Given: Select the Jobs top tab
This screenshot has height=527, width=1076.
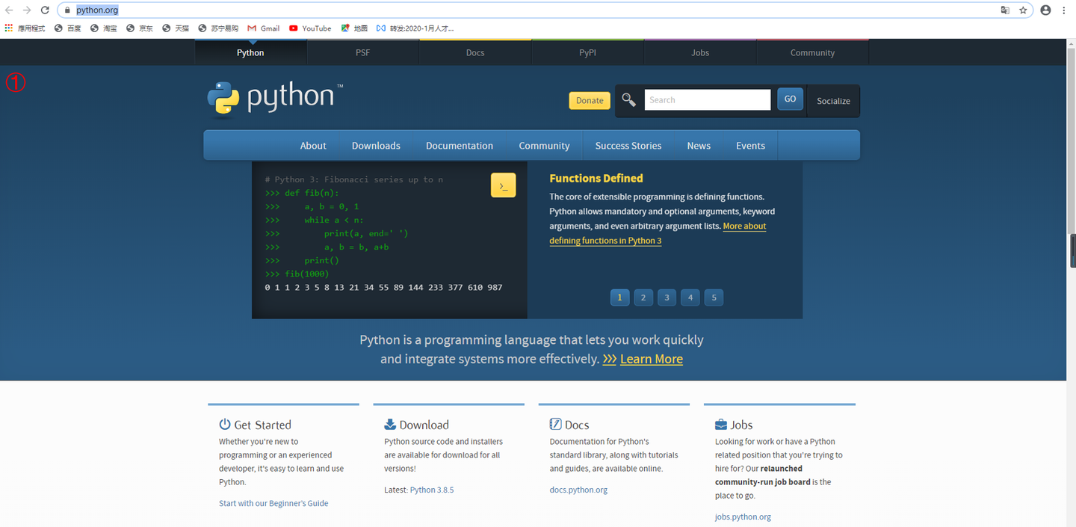Looking at the screenshot, I should 700,52.
